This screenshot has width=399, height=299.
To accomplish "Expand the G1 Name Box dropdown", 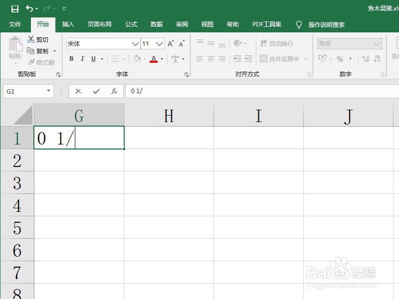I will (x=48, y=91).
